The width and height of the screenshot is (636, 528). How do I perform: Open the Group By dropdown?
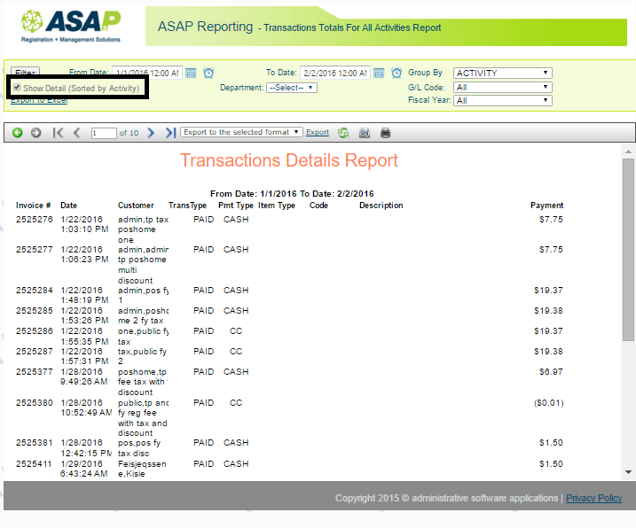tap(502, 73)
